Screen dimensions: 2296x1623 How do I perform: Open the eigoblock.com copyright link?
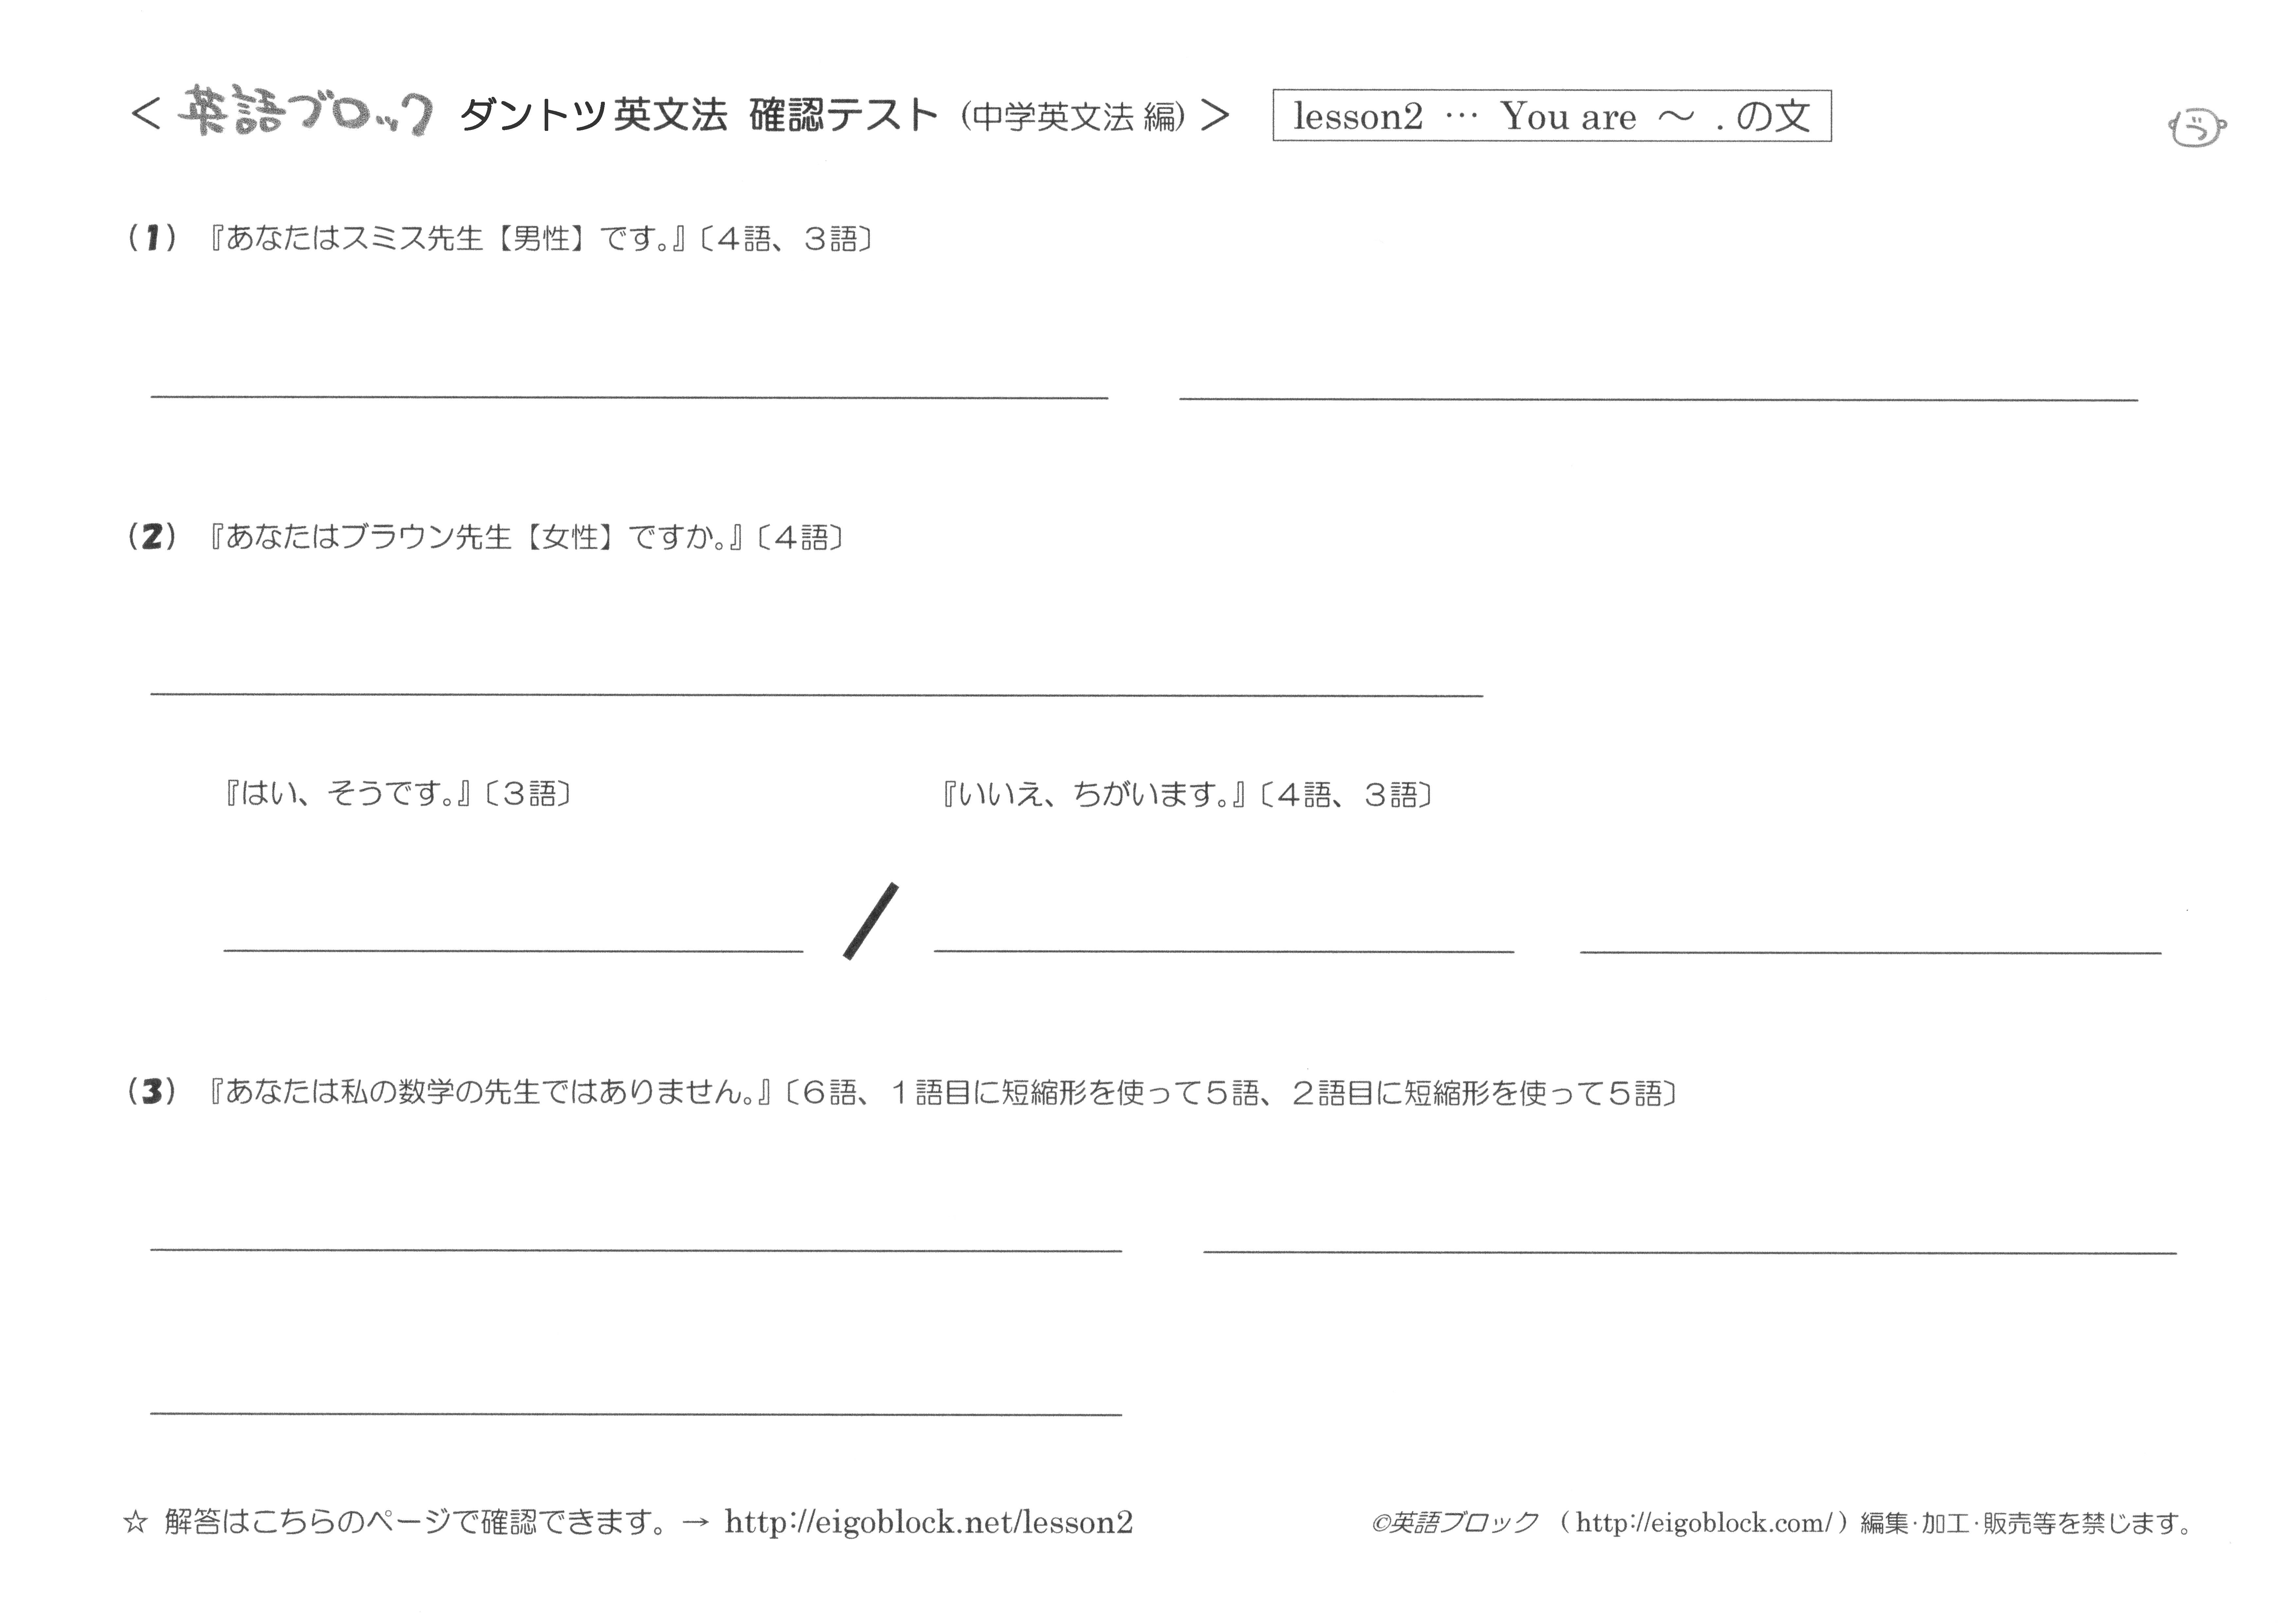(x=1704, y=1523)
